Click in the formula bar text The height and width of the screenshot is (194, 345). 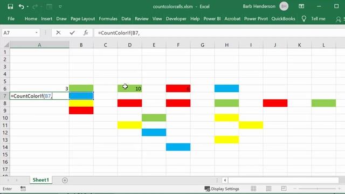tap(119, 33)
